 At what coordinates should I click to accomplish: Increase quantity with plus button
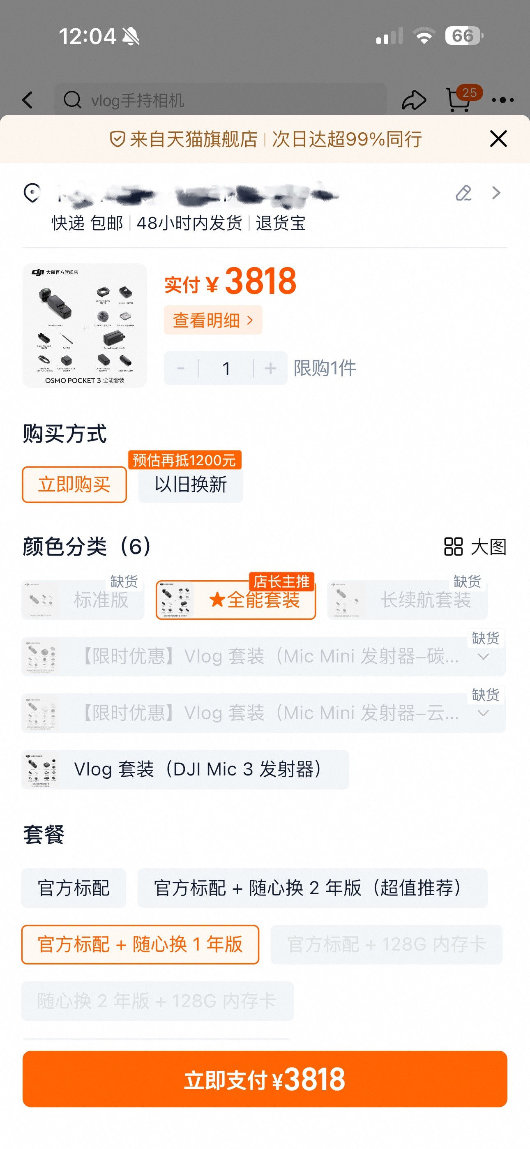tap(270, 368)
